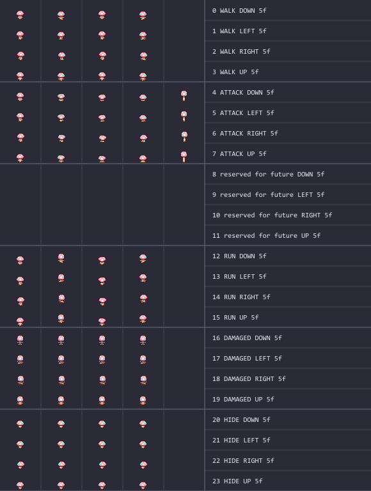Click the '18 DAMAGED RIGHT 5f' row
This screenshot has width=371, height=491.
coord(288,379)
